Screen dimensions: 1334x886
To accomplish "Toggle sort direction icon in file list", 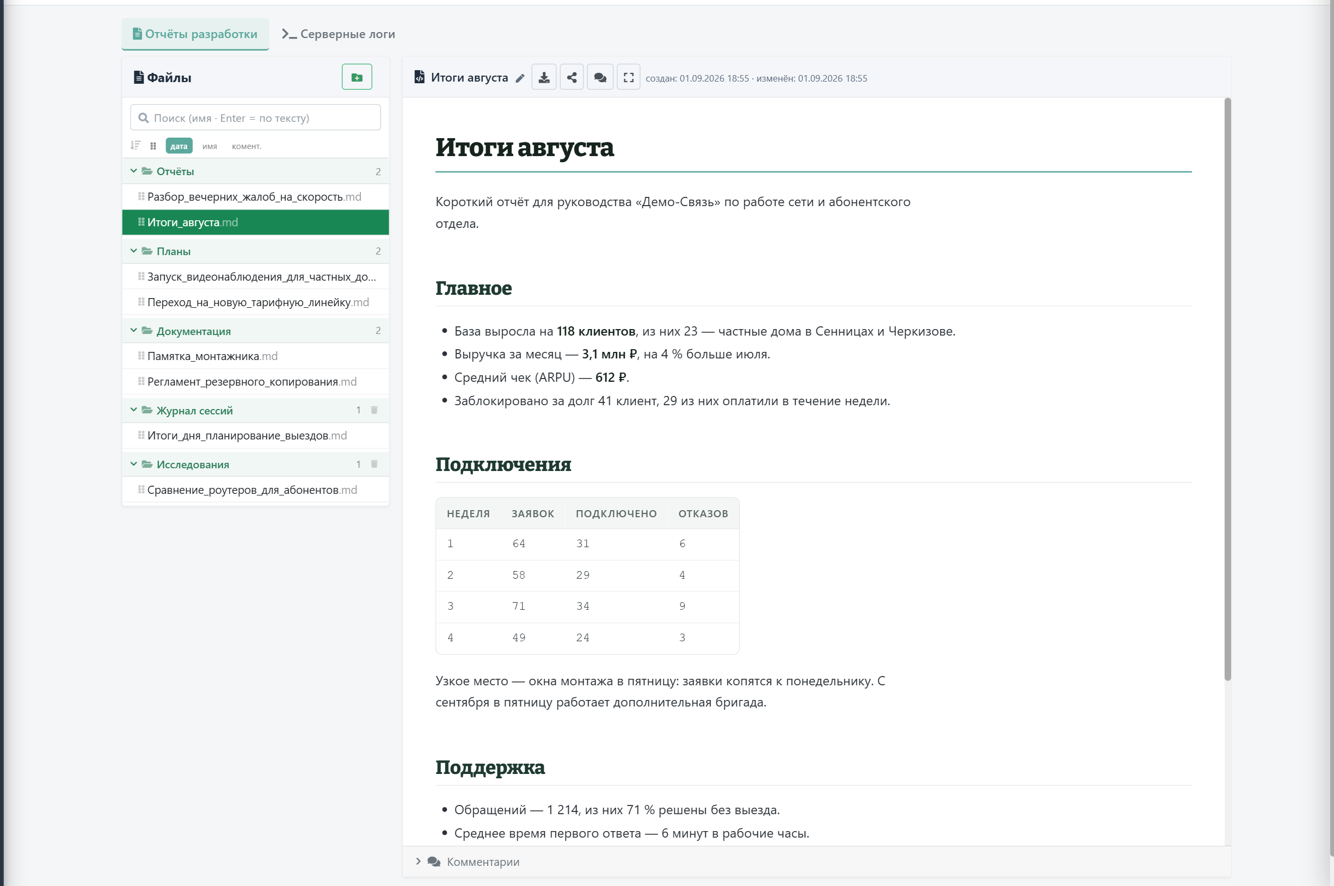I will point(135,146).
